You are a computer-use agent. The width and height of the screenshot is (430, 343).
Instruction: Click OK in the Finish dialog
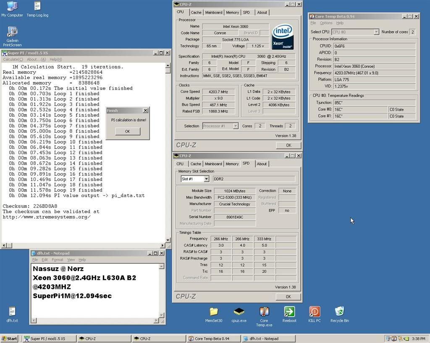[x=127, y=131]
